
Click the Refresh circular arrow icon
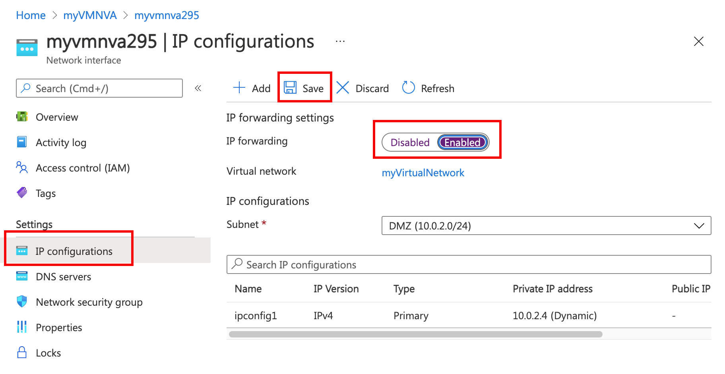pos(408,87)
